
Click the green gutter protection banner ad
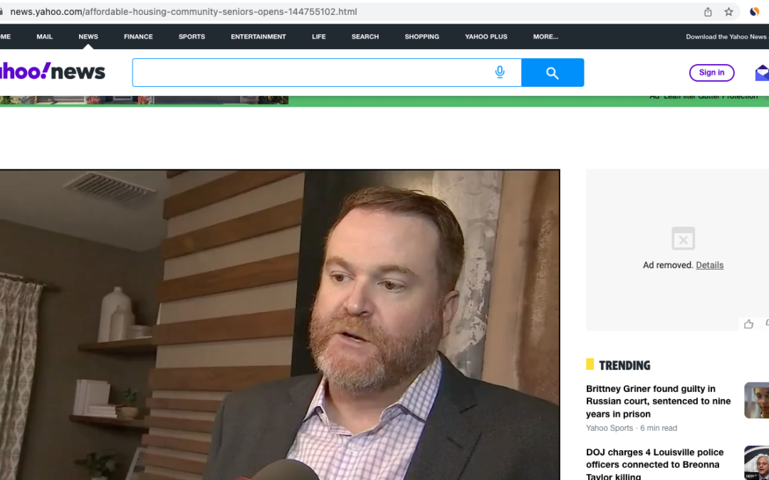tap(384, 100)
